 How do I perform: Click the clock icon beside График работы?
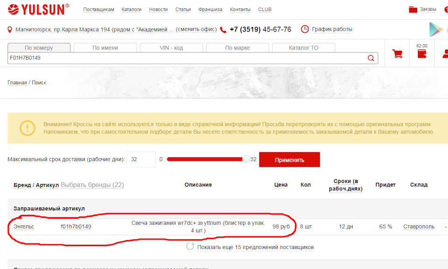(x=305, y=29)
